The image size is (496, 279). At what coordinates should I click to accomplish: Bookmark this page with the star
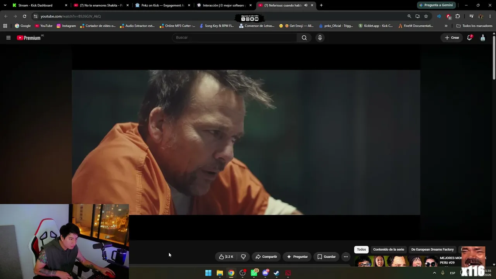(426, 16)
